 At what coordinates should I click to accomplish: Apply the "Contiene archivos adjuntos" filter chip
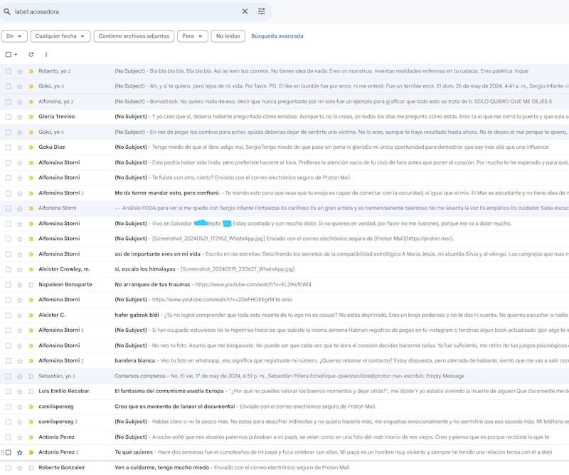tap(134, 36)
